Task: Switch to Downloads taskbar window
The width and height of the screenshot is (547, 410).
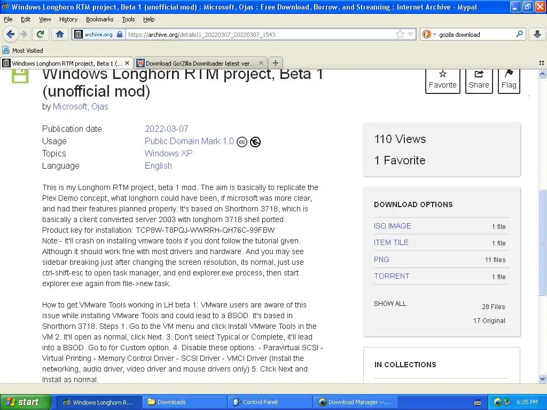Action: click(185, 402)
